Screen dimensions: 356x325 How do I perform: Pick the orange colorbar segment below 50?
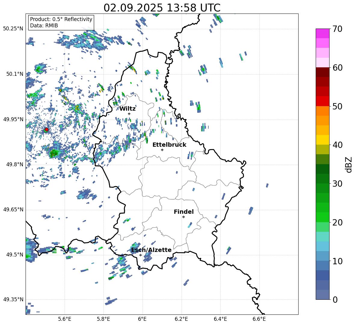pos(323,111)
